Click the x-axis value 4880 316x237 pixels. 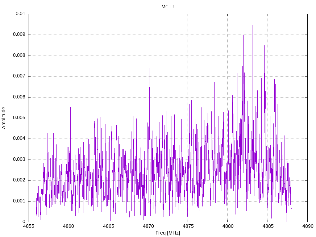228,226
